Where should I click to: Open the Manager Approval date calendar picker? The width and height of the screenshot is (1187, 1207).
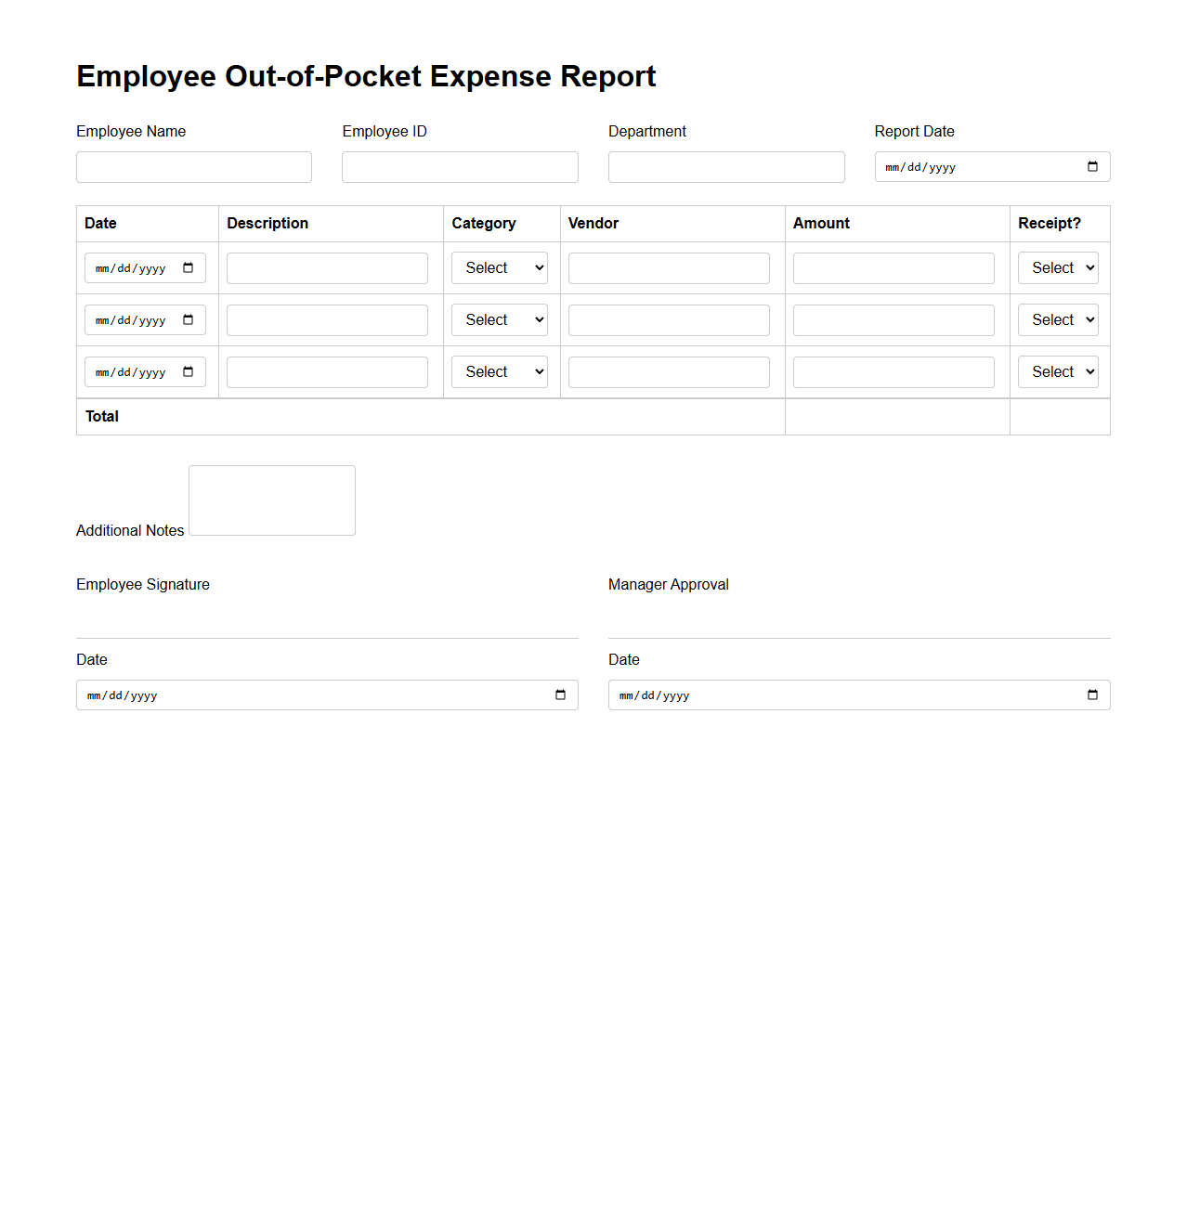pyautogui.click(x=1092, y=694)
